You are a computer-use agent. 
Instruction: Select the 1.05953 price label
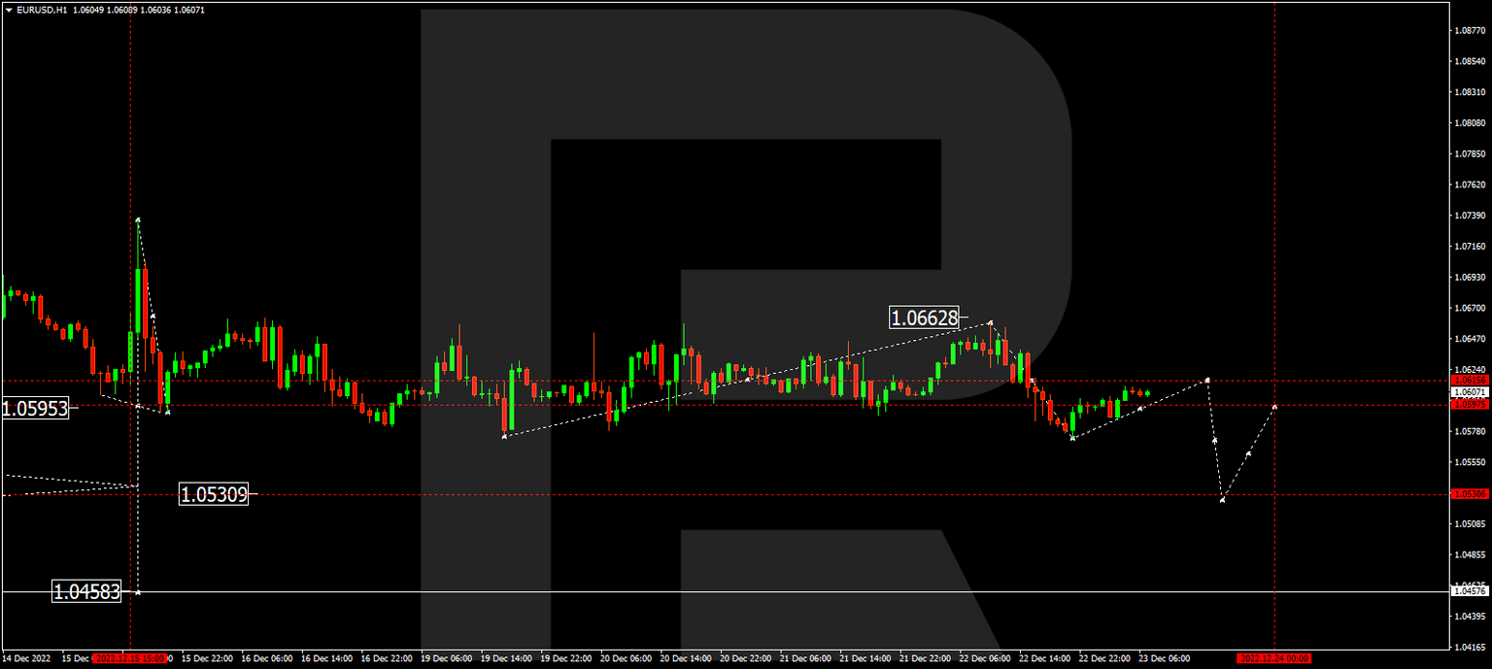[35, 409]
